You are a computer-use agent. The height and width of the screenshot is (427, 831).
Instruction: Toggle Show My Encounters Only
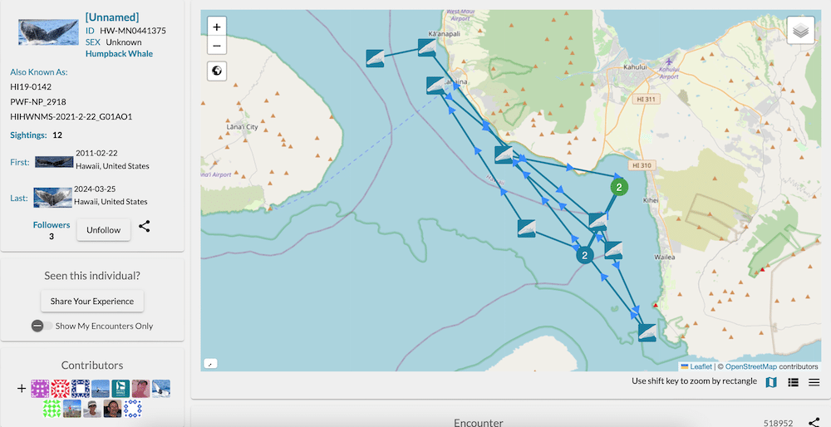tap(42, 326)
